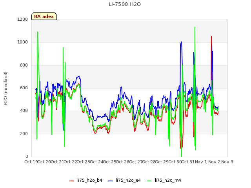Click the Oct 31 x-axis label

coord(188,162)
